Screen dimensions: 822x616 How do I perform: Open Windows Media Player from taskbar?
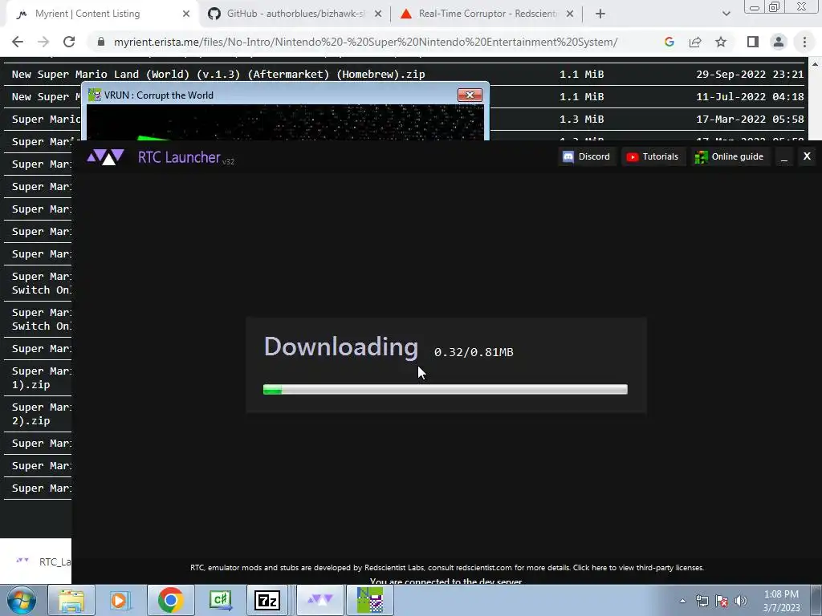click(120, 600)
